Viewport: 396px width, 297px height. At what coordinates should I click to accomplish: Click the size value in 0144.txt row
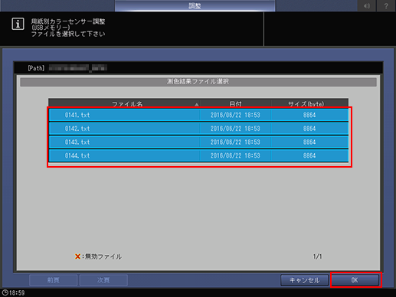pyautogui.click(x=309, y=155)
